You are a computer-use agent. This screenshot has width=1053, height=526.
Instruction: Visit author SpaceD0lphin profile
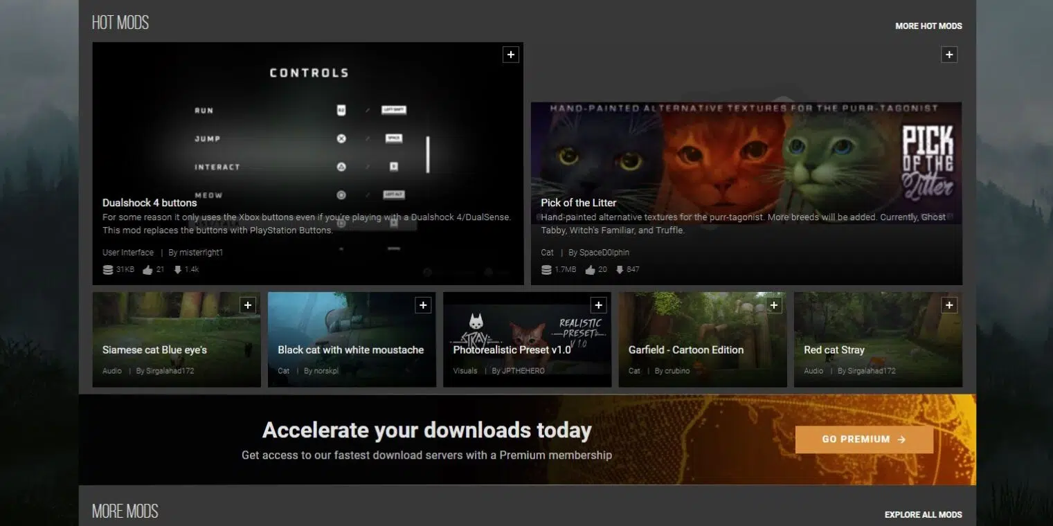click(x=604, y=253)
